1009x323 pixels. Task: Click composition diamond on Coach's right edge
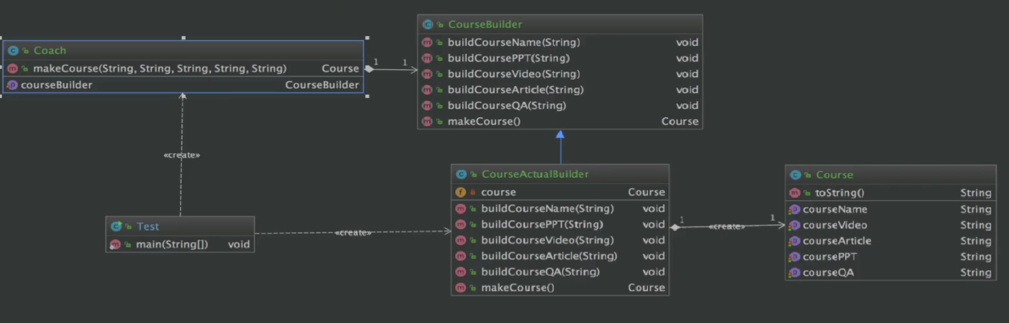[x=369, y=69]
